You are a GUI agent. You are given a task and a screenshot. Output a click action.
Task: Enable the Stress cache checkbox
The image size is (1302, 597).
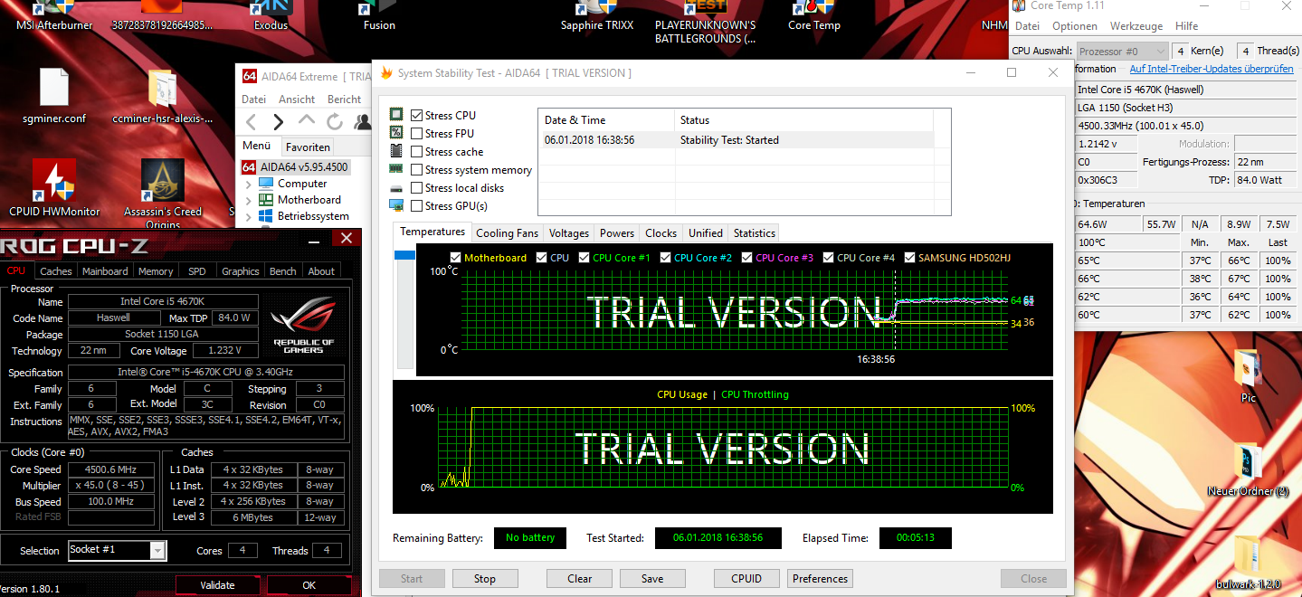(417, 152)
